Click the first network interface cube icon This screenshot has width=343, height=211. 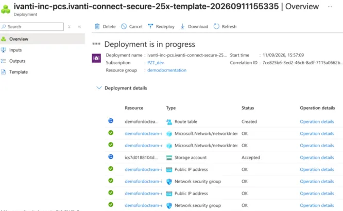pos(169,134)
